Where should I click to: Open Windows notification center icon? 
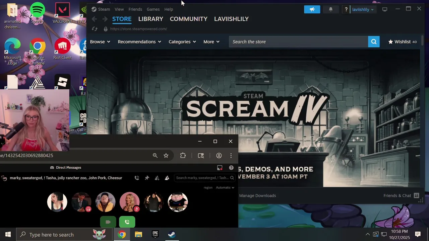(418, 234)
